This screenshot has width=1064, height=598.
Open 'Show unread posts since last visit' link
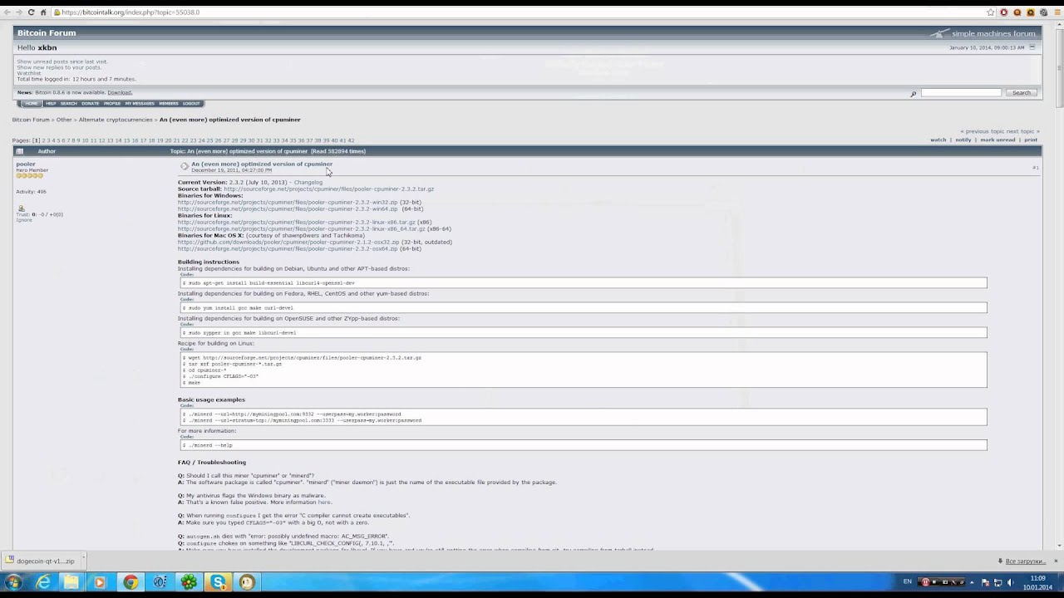pyautogui.click(x=62, y=61)
